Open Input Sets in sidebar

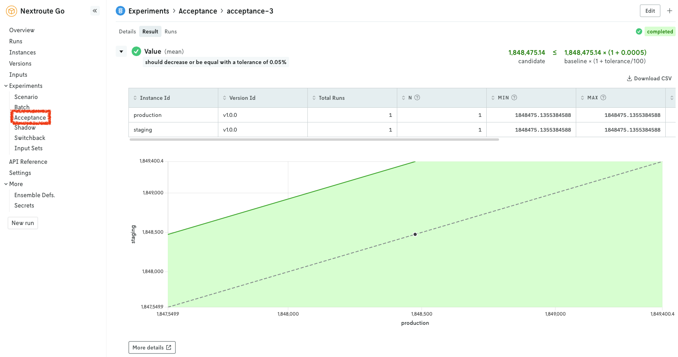(29, 148)
